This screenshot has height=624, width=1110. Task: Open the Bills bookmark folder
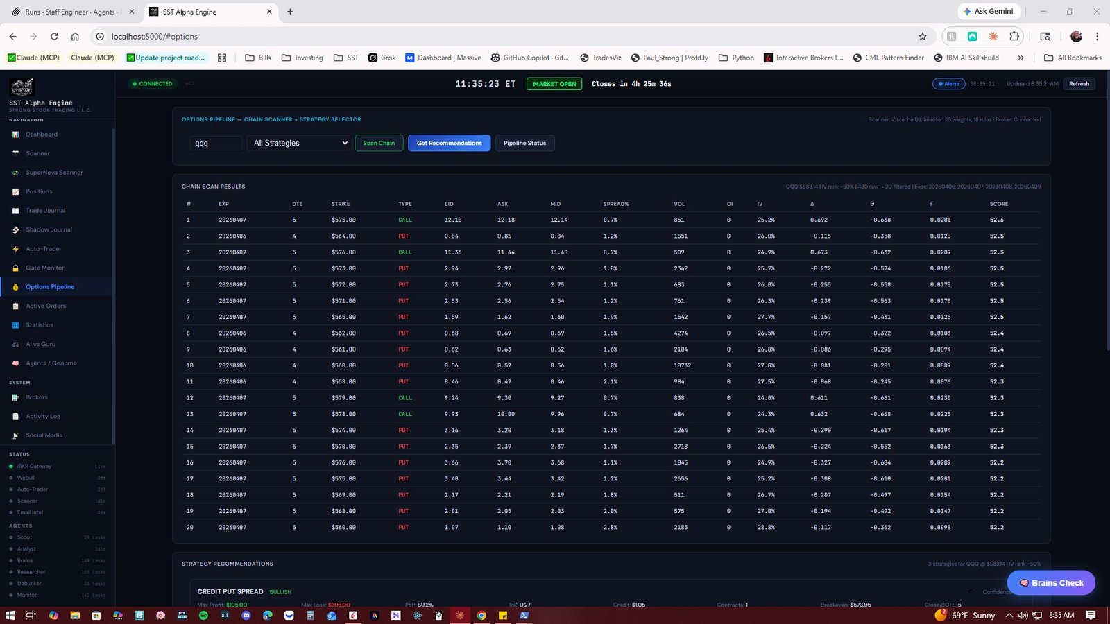point(258,58)
